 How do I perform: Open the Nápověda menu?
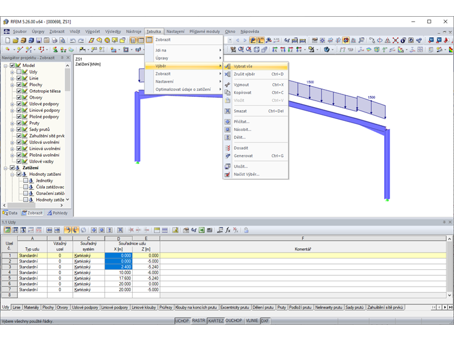(249, 31)
